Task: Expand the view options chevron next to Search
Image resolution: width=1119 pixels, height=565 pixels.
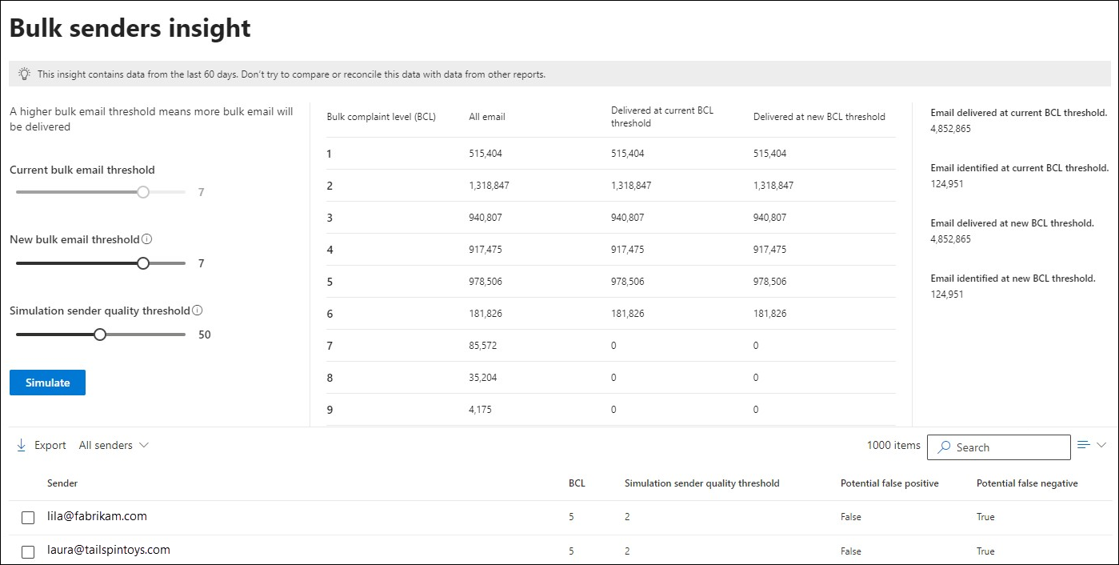Action: (x=1101, y=445)
